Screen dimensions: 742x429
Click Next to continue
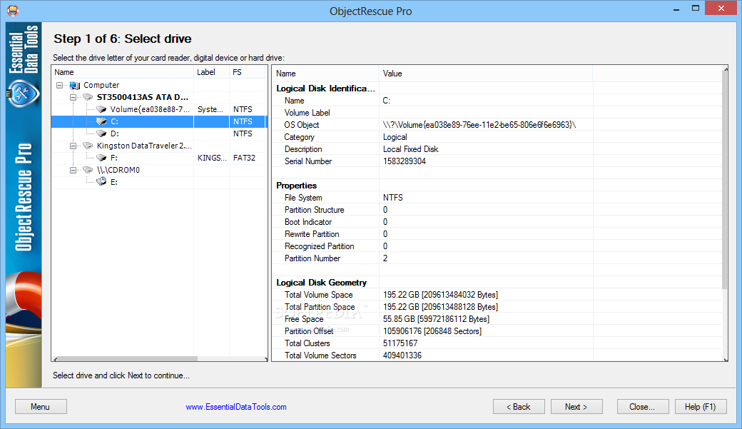click(576, 407)
